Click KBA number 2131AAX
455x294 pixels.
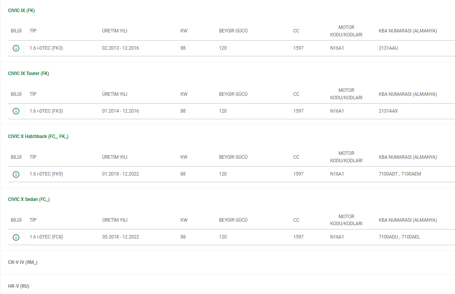388,111
